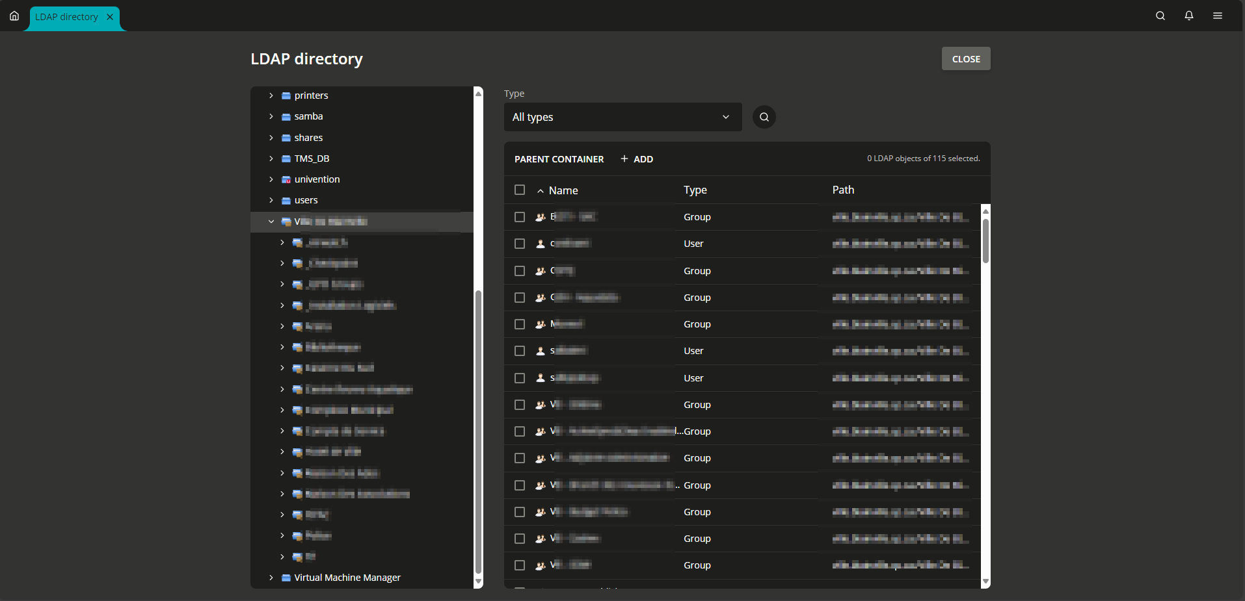Screen dimensions: 1245x601
Task: Tick the checkbox of the first User row
Action: [520, 244]
